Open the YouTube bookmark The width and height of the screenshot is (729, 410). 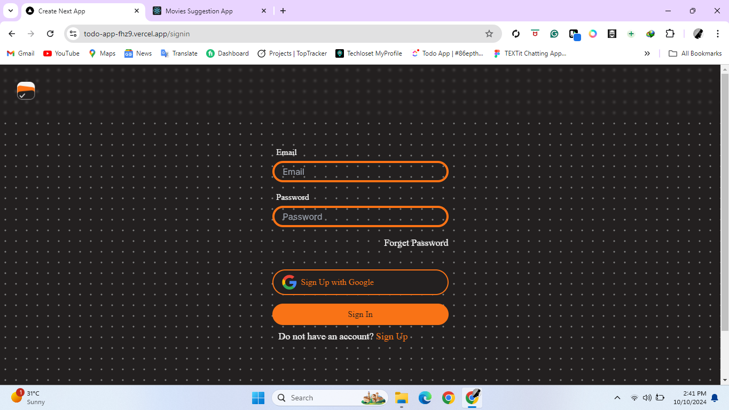(61, 53)
